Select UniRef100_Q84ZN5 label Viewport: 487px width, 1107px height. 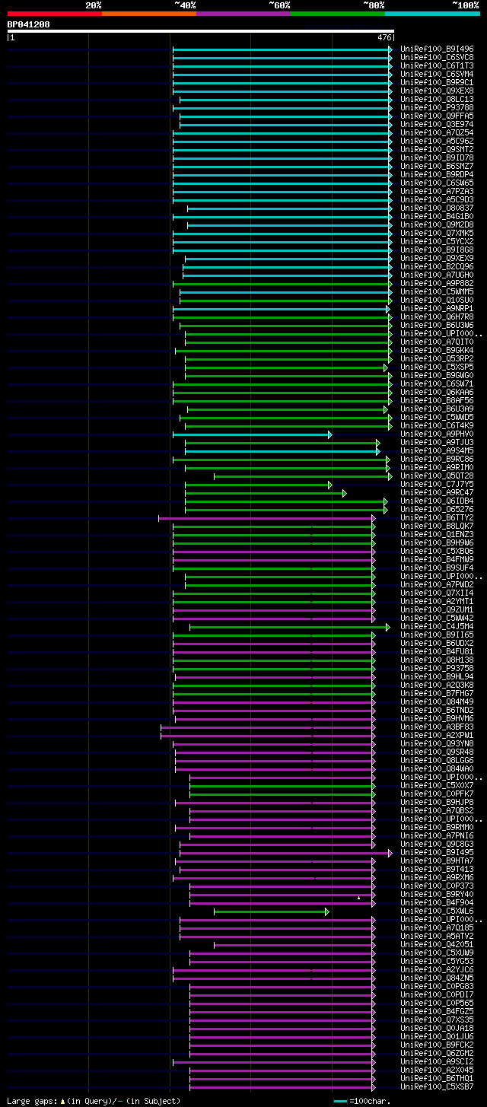pos(438,978)
